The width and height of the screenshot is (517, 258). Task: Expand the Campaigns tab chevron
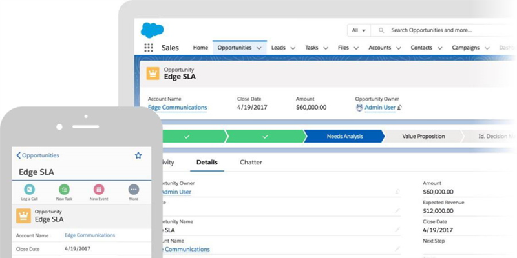point(487,48)
